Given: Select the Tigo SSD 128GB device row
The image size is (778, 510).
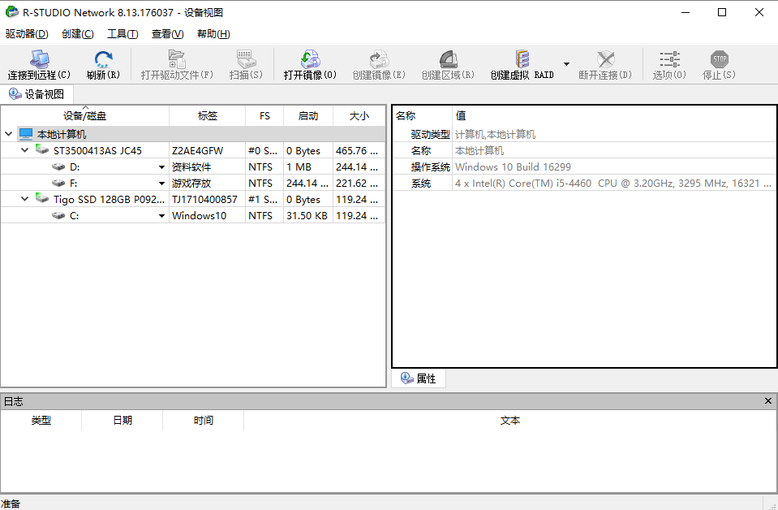Looking at the screenshot, I should click(105, 199).
